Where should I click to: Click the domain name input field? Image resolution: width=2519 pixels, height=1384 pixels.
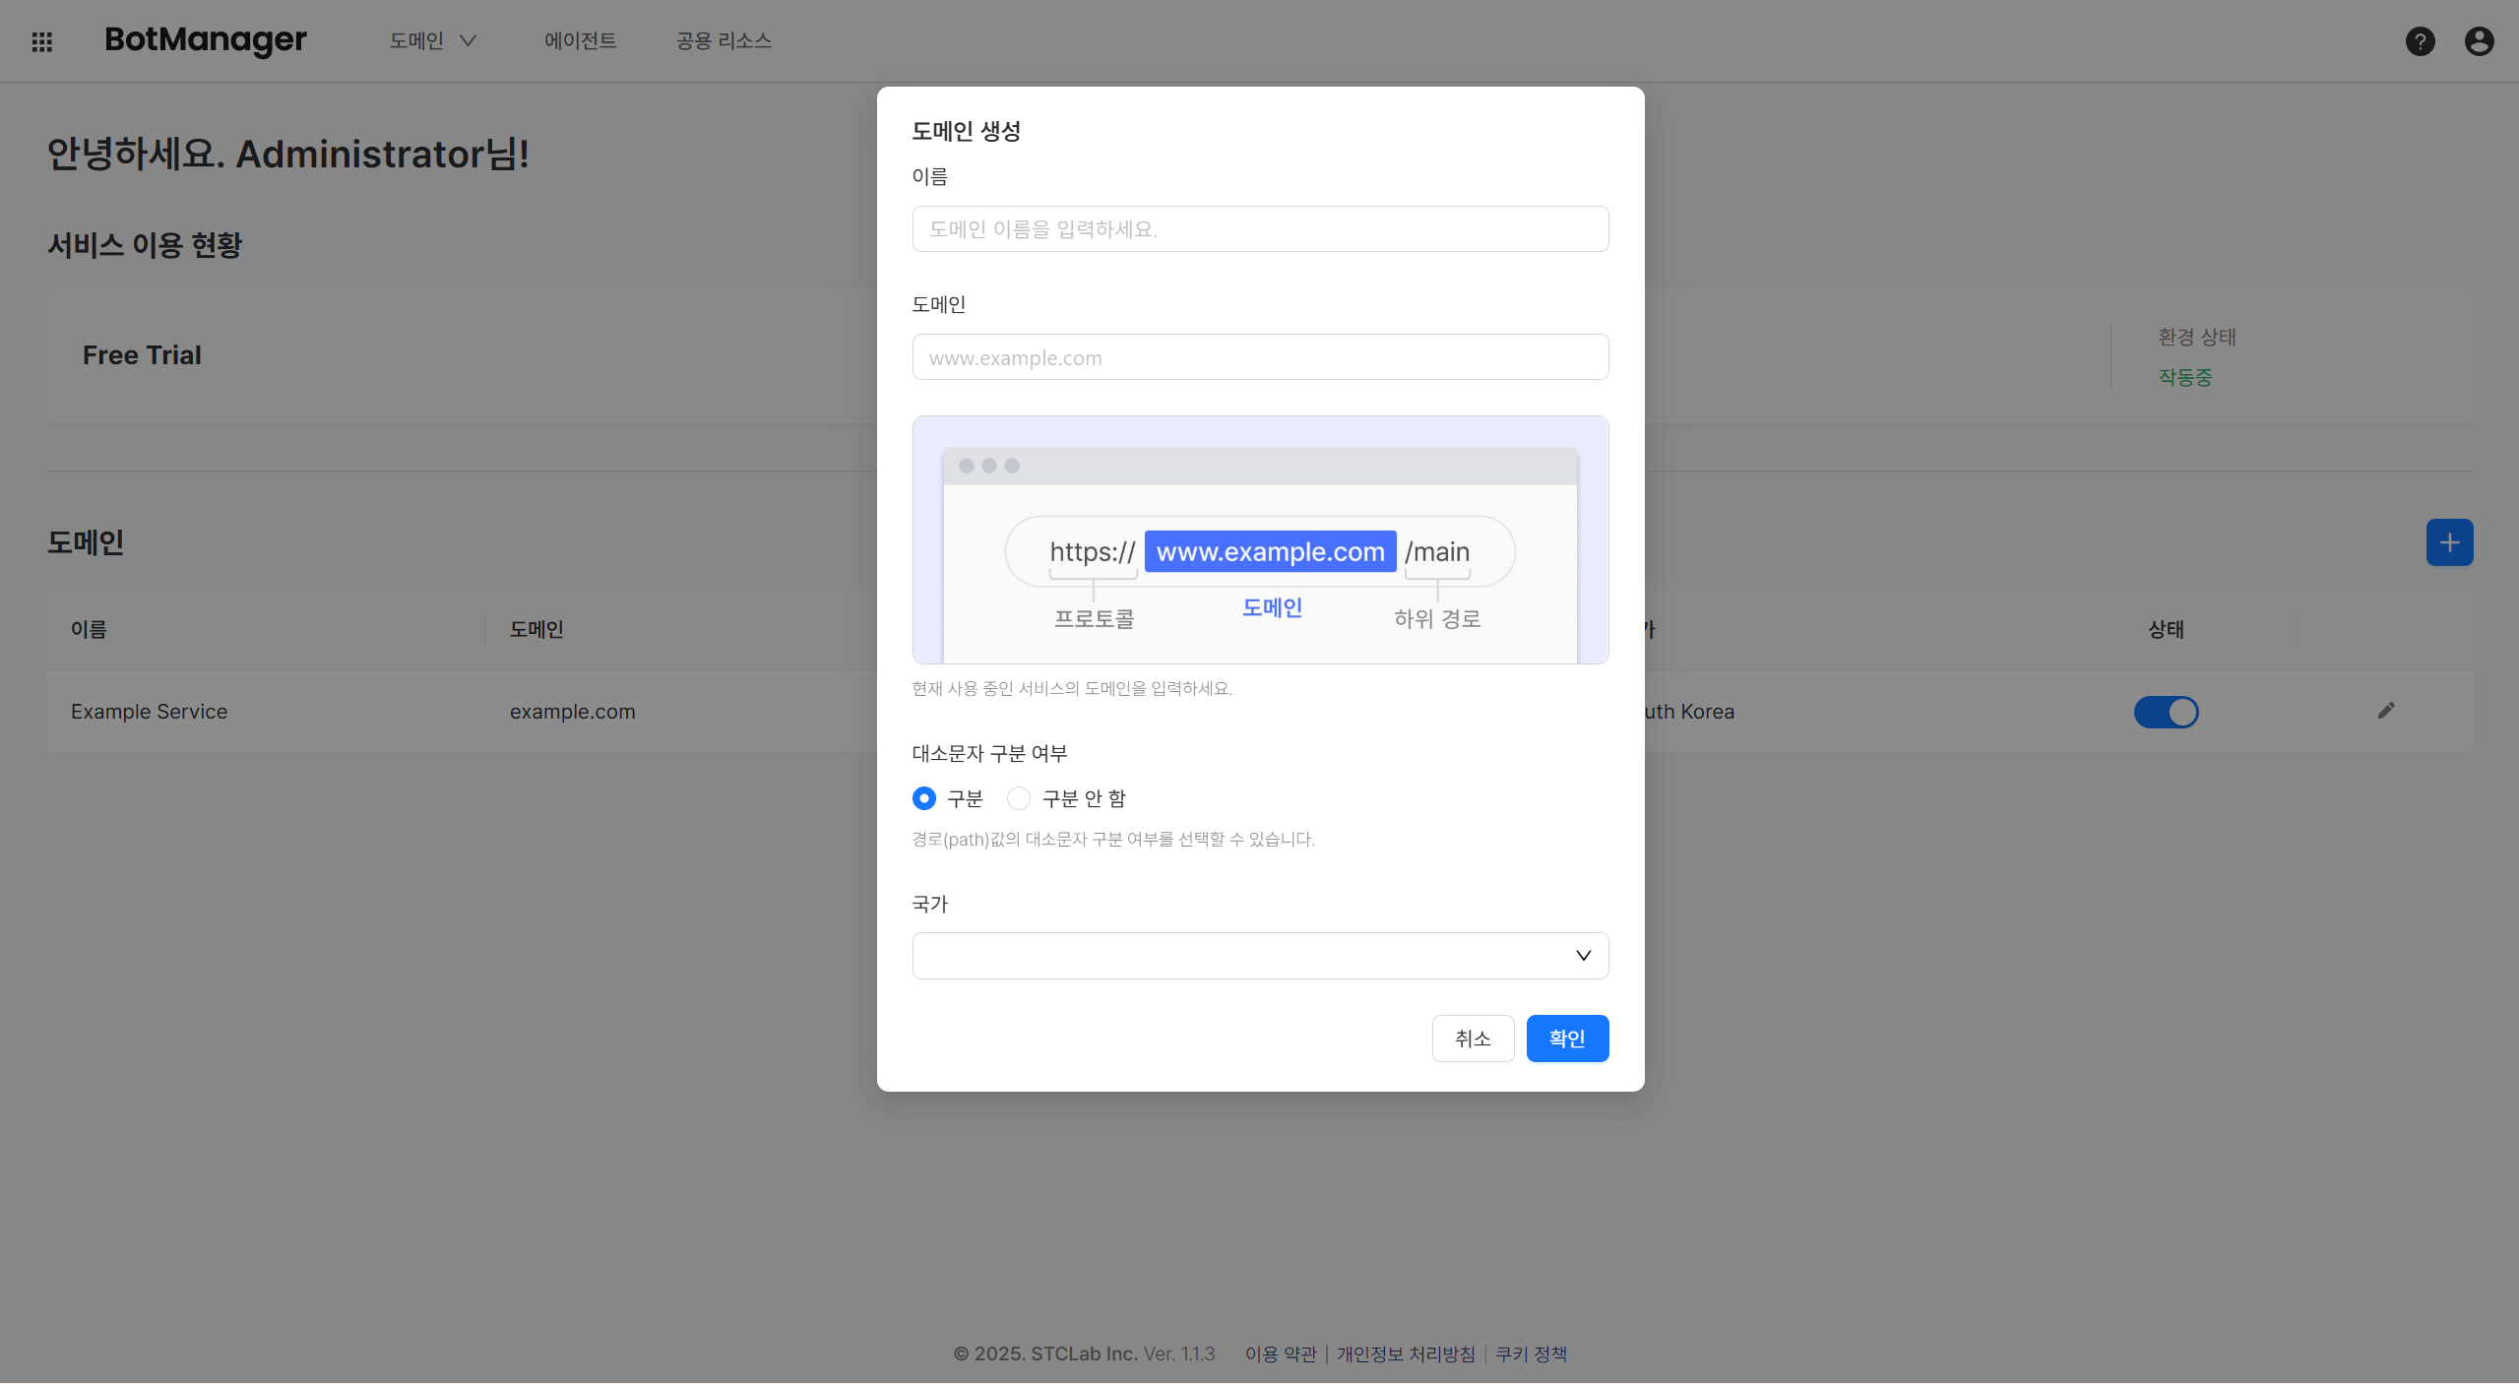[x=1259, y=228]
